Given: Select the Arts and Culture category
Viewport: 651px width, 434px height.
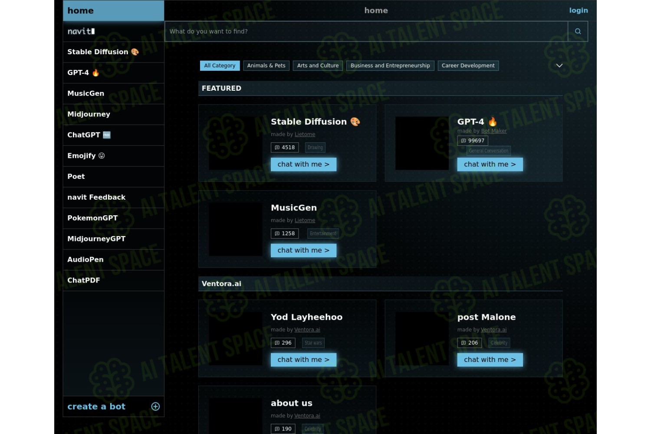Looking at the screenshot, I should [x=318, y=66].
